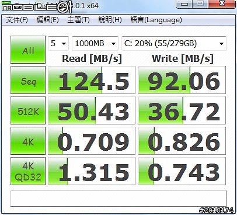Start the 4K benchmark test
237x215 pixels.
tap(28, 141)
